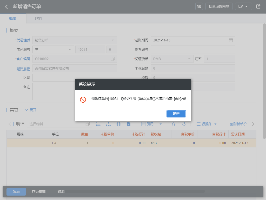Open the calendar picker for 过账期间
This screenshot has height=200, width=266.
pos(231,40)
